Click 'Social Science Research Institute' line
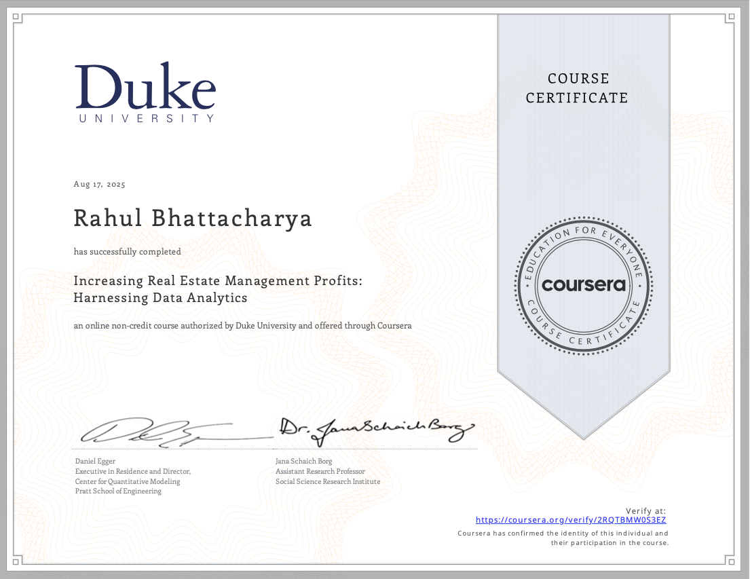Viewport: 750px width, 579px height. point(328,481)
